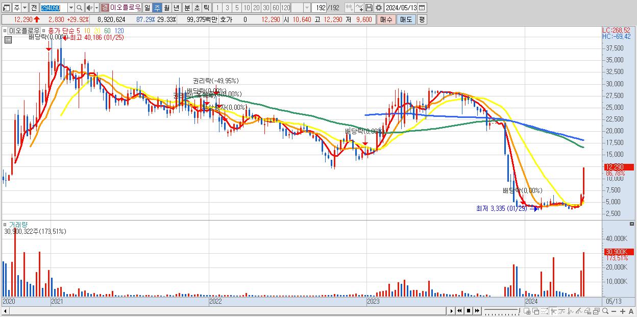
Task: Click the 매수 buy button
Action: 386,19
